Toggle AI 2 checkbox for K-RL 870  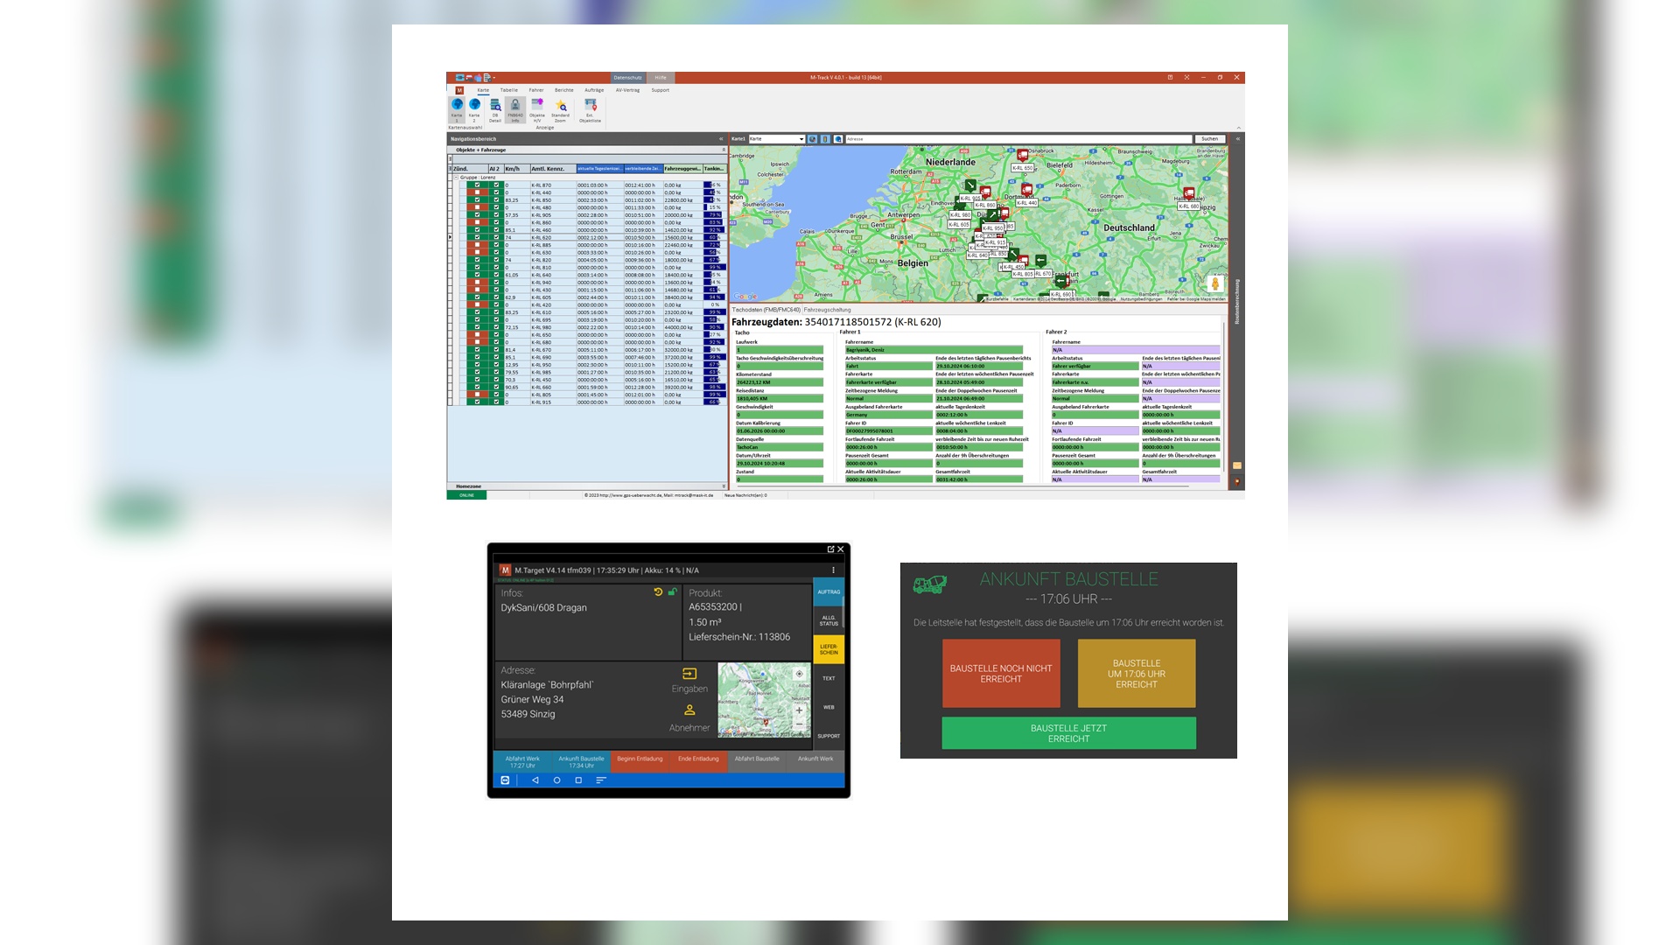[496, 185]
